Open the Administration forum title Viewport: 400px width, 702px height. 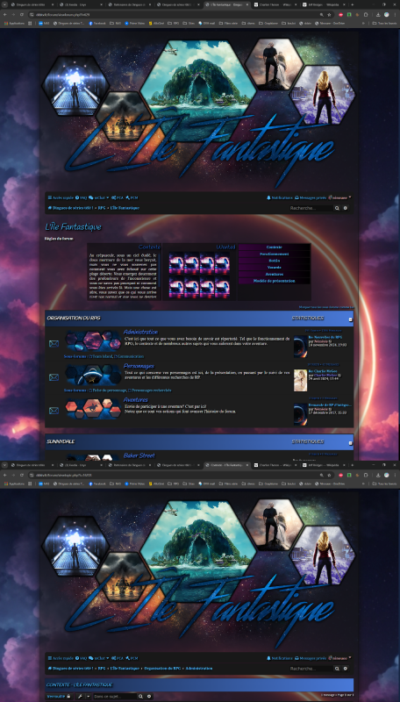tap(140, 333)
